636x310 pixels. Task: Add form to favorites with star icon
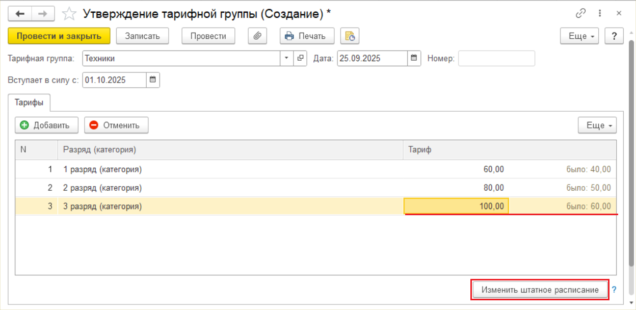(x=68, y=14)
